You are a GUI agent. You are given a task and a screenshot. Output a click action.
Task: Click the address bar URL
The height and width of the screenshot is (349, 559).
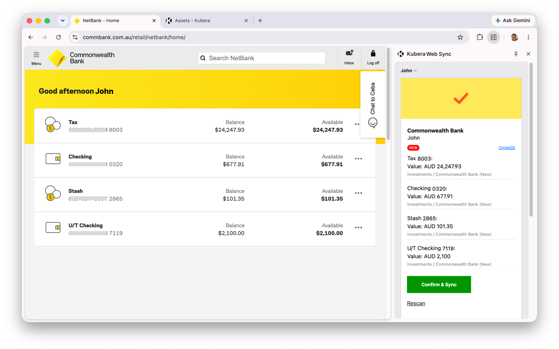(x=134, y=38)
